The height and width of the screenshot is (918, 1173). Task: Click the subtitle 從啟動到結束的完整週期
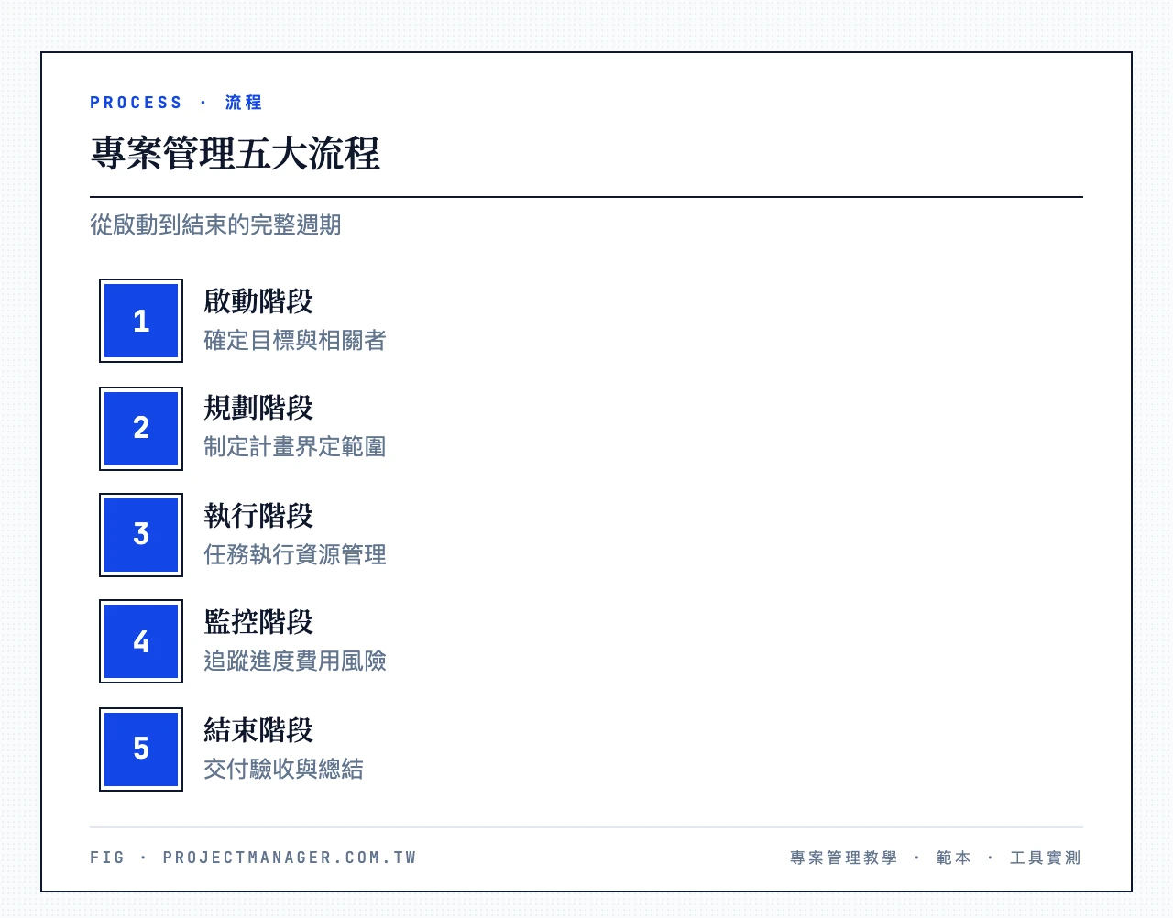click(x=215, y=224)
